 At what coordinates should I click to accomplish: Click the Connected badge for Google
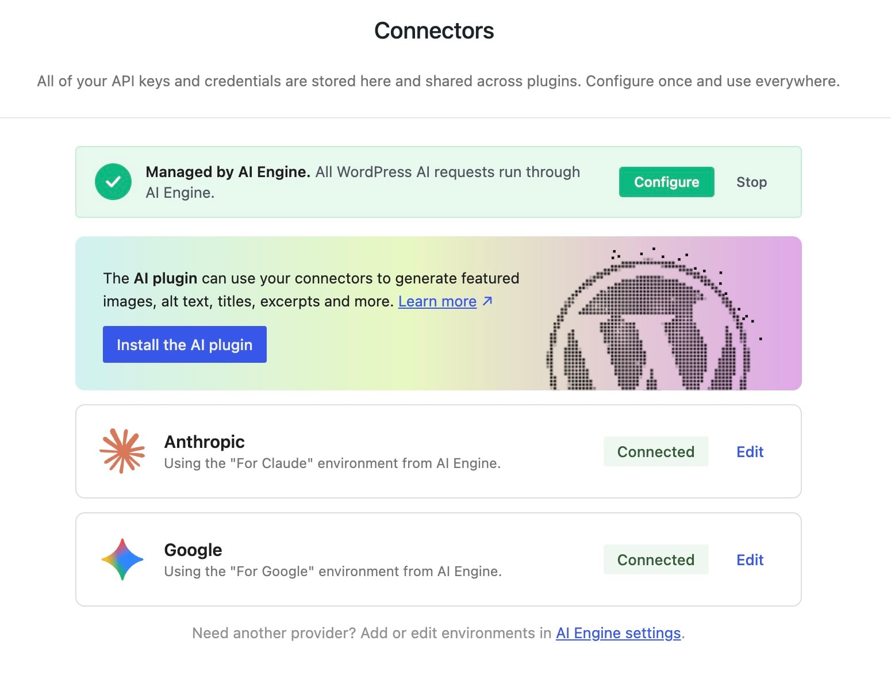(656, 559)
